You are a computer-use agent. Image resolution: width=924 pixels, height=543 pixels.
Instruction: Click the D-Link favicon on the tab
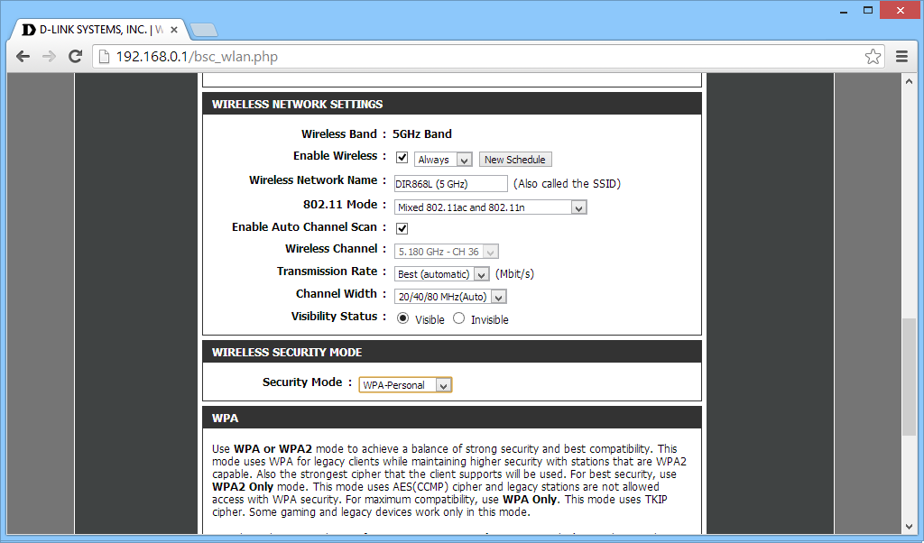[28, 29]
